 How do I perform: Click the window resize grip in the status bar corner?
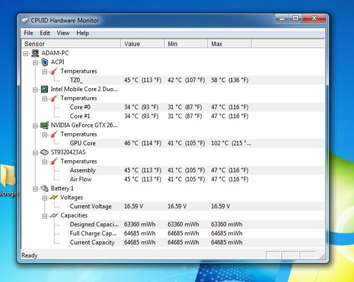[322, 256]
